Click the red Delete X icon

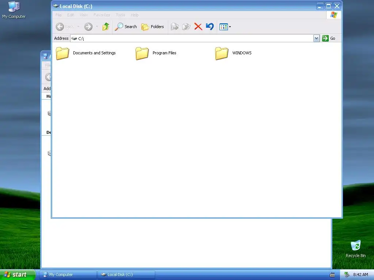click(198, 27)
